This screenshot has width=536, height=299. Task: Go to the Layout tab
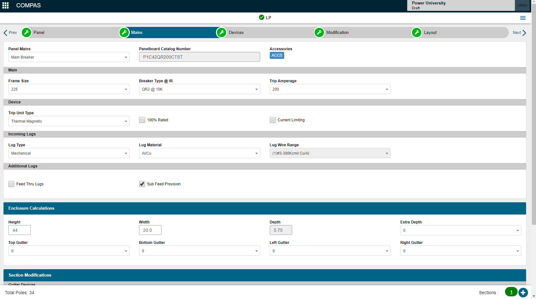430,33
